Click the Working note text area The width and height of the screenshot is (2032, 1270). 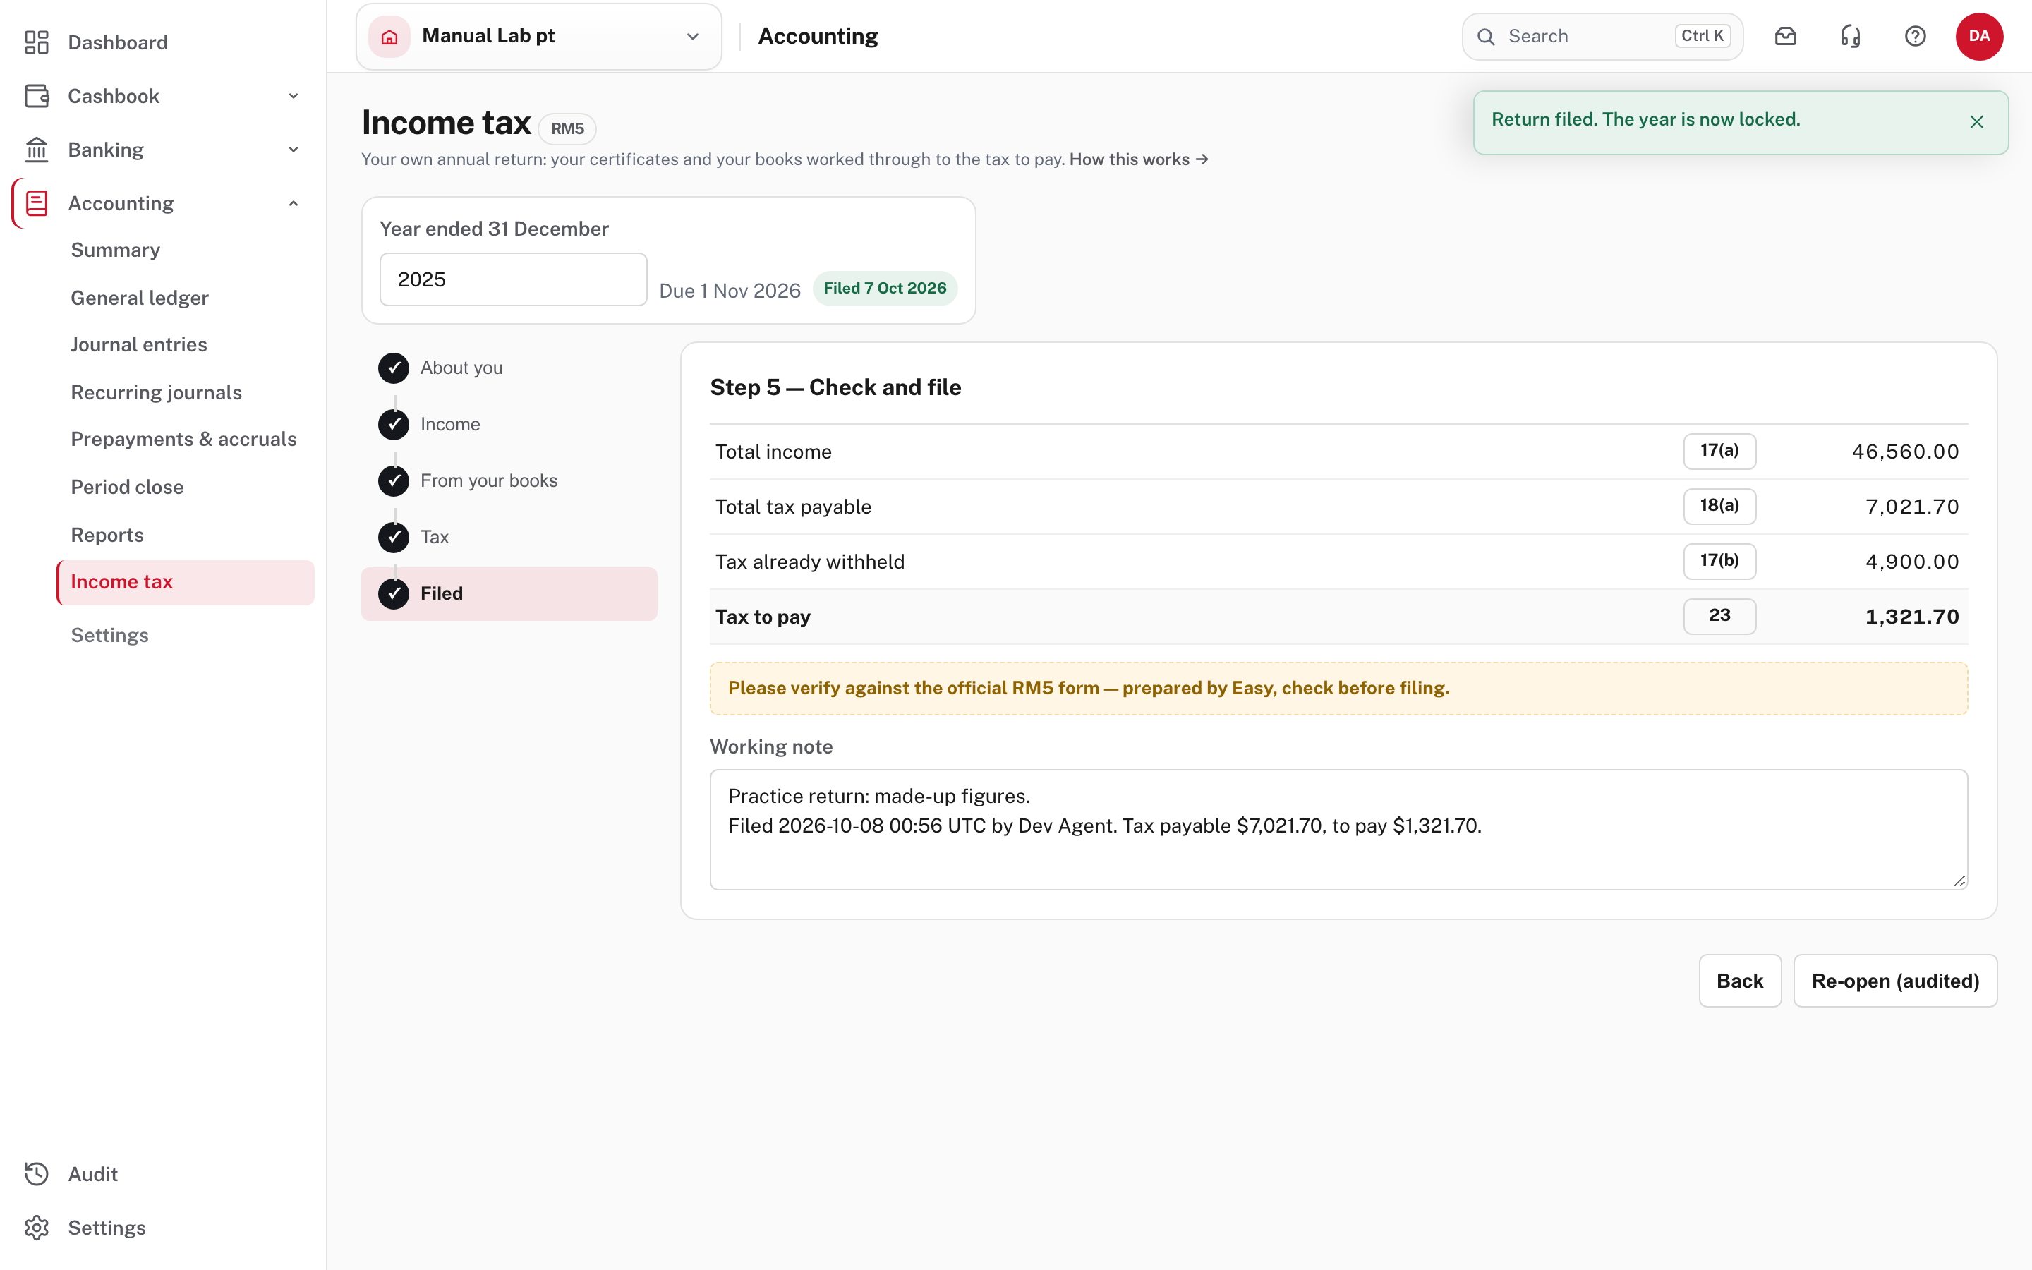click(1338, 830)
